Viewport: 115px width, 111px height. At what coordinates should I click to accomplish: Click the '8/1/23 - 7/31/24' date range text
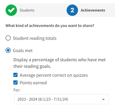pyautogui.click(x=53, y=99)
